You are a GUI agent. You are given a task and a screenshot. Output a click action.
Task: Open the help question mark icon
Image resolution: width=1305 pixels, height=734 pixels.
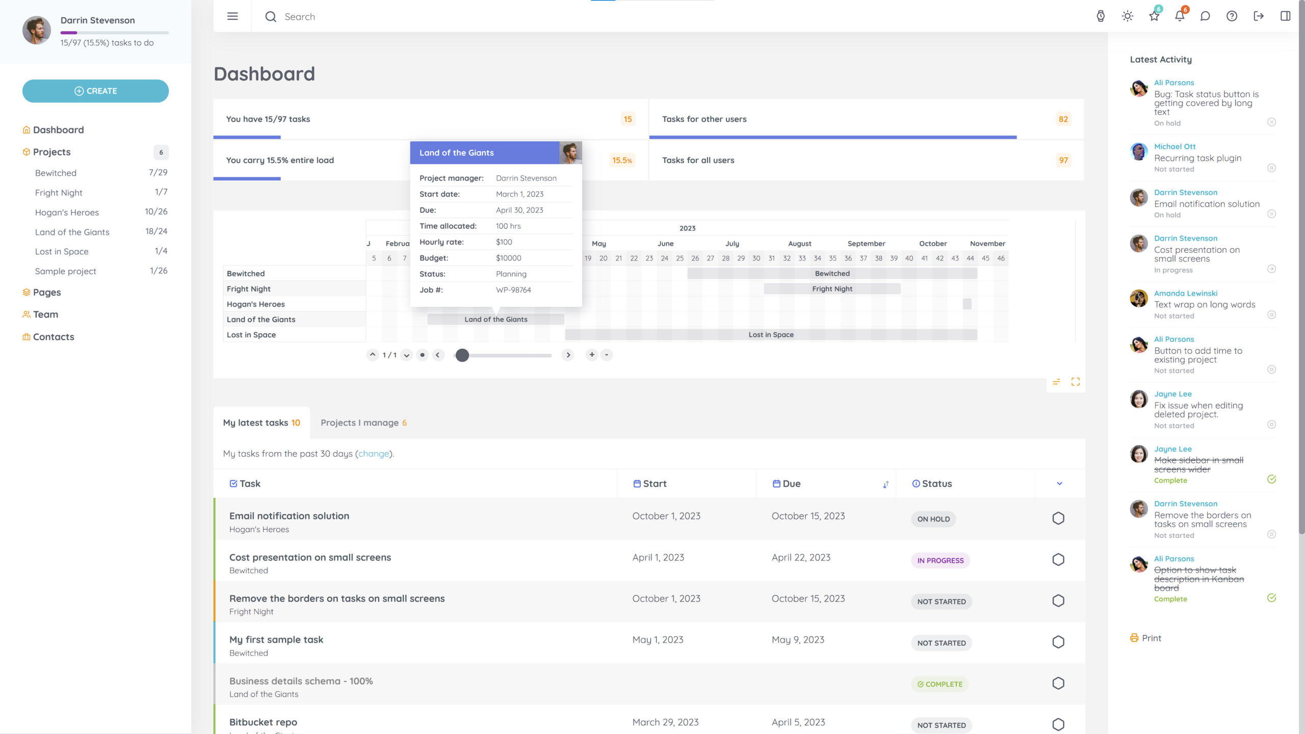coord(1232,16)
